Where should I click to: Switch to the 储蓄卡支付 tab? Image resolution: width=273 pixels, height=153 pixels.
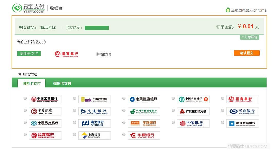(x=32, y=83)
